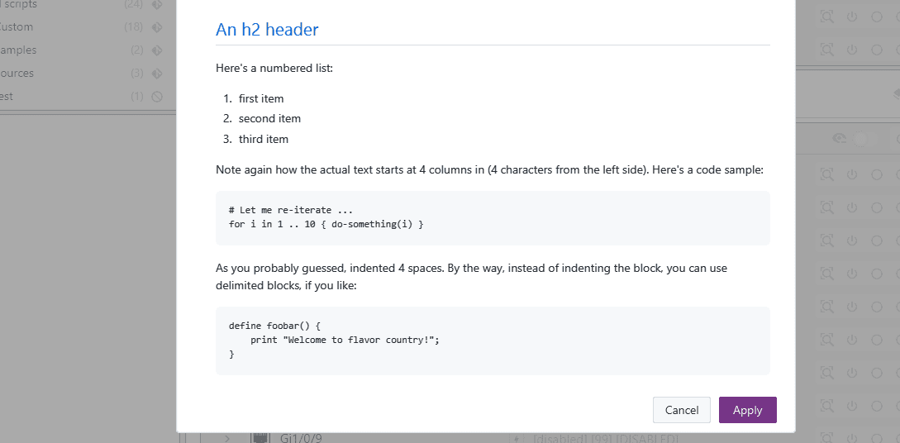900x443 pixels.
Task: Click the Git icon beside the (24) count
Action: [x=157, y=4]
